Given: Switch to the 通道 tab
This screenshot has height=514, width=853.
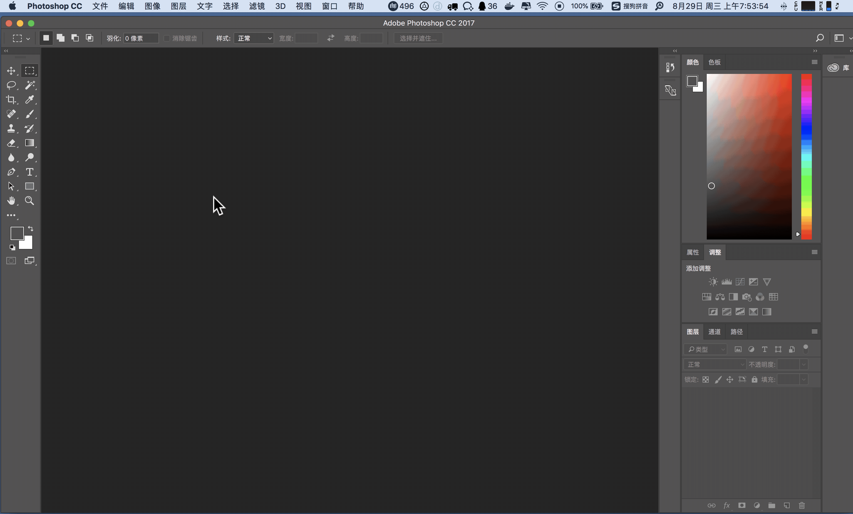Looking at the screenshot, I should click(714, 332).
